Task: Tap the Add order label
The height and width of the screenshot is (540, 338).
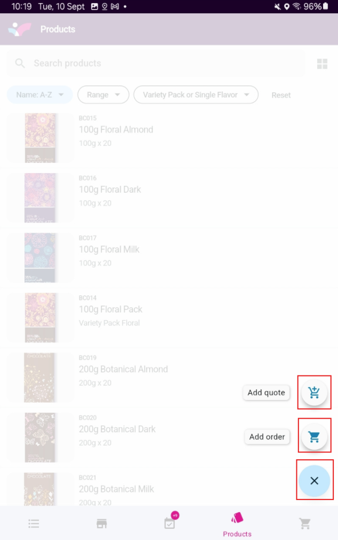Action: [267, 436]
